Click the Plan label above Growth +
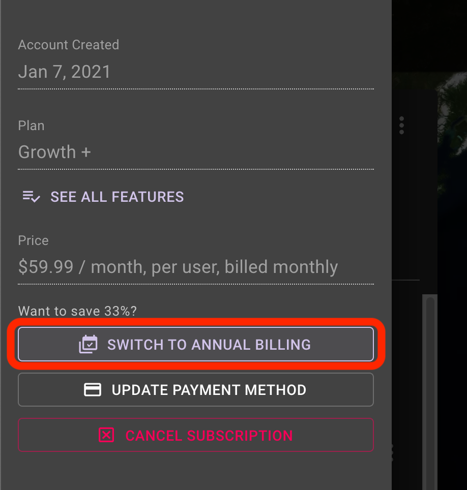Image resolution: width=467 pixels, height=490 pixels. coord(31,126)
